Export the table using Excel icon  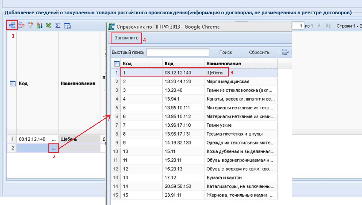(48, 26)
